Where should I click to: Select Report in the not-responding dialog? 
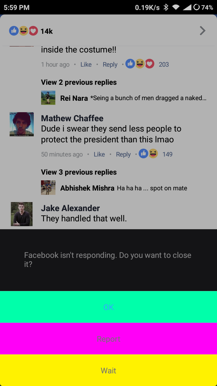click(108, 339)
